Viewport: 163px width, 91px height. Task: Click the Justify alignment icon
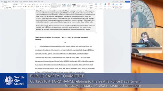click(x=40, y=7)
